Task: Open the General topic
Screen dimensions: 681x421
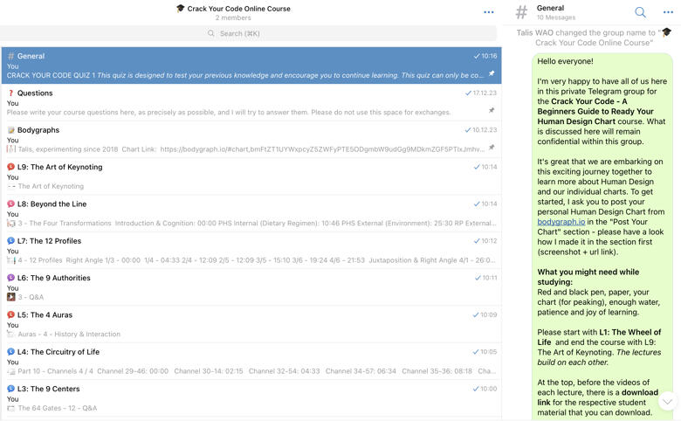Action: [x=251, y=66]
